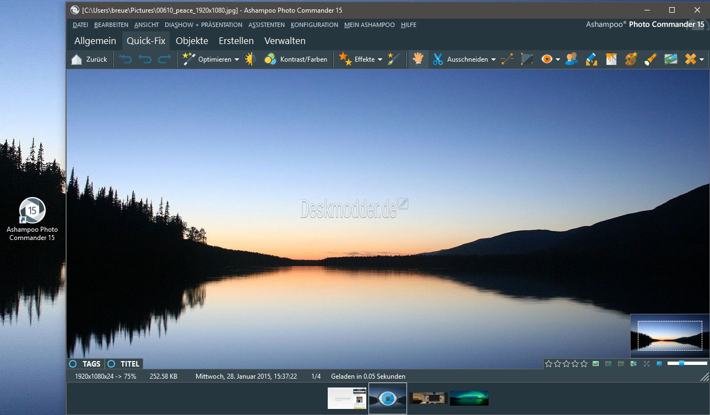Click the red-eye removal eye icon
This screenshot has width=710, height=415.
(546, 59)
